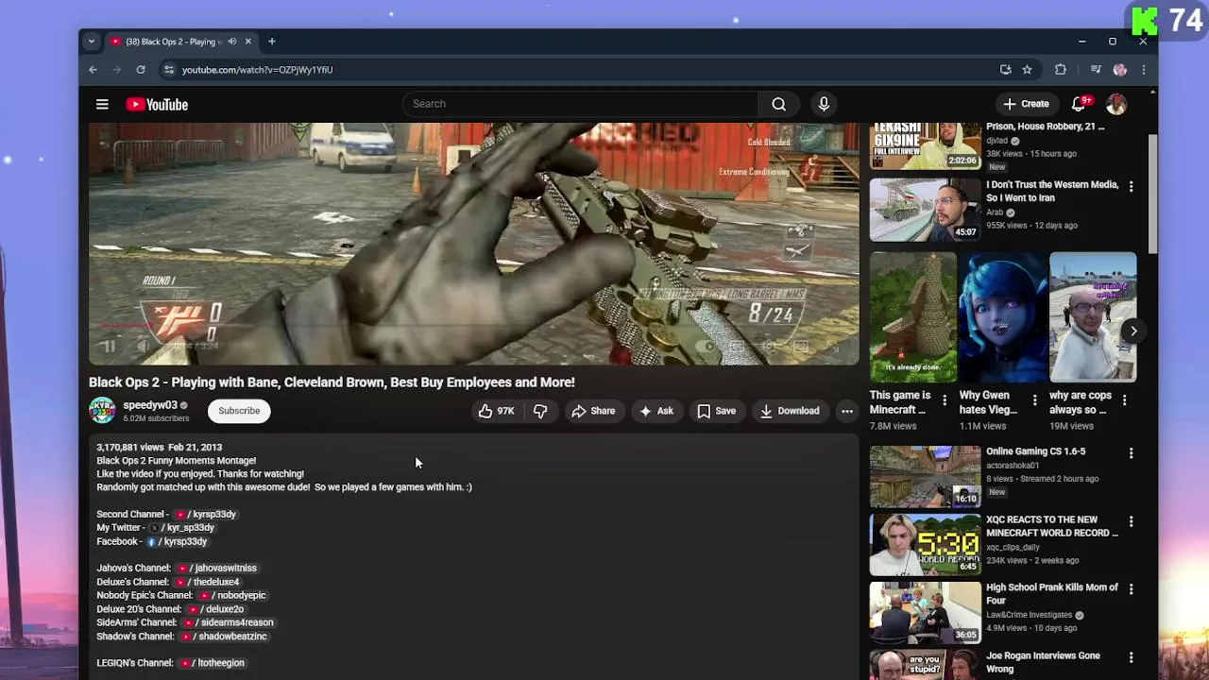The image size is (1209, 680).
Task: Open XQC Reacts Minecraft record thumbnail
Action: point(925,545)
